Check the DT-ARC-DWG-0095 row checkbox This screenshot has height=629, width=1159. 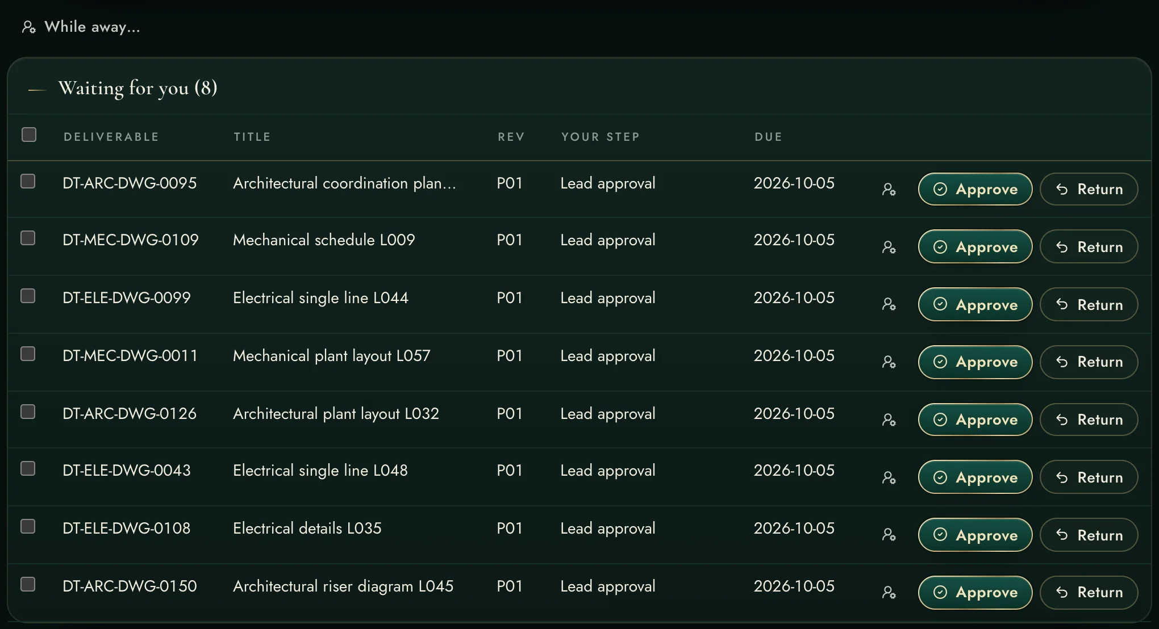[x=28, y=181]
